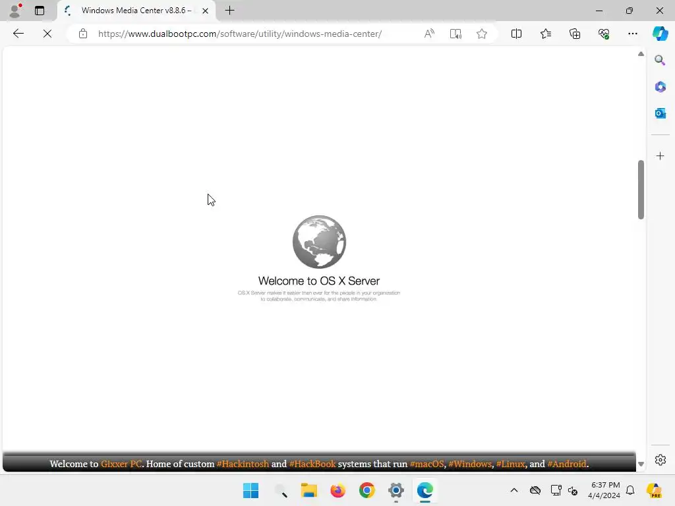Open the taskbar clock and date

(604, 490)
